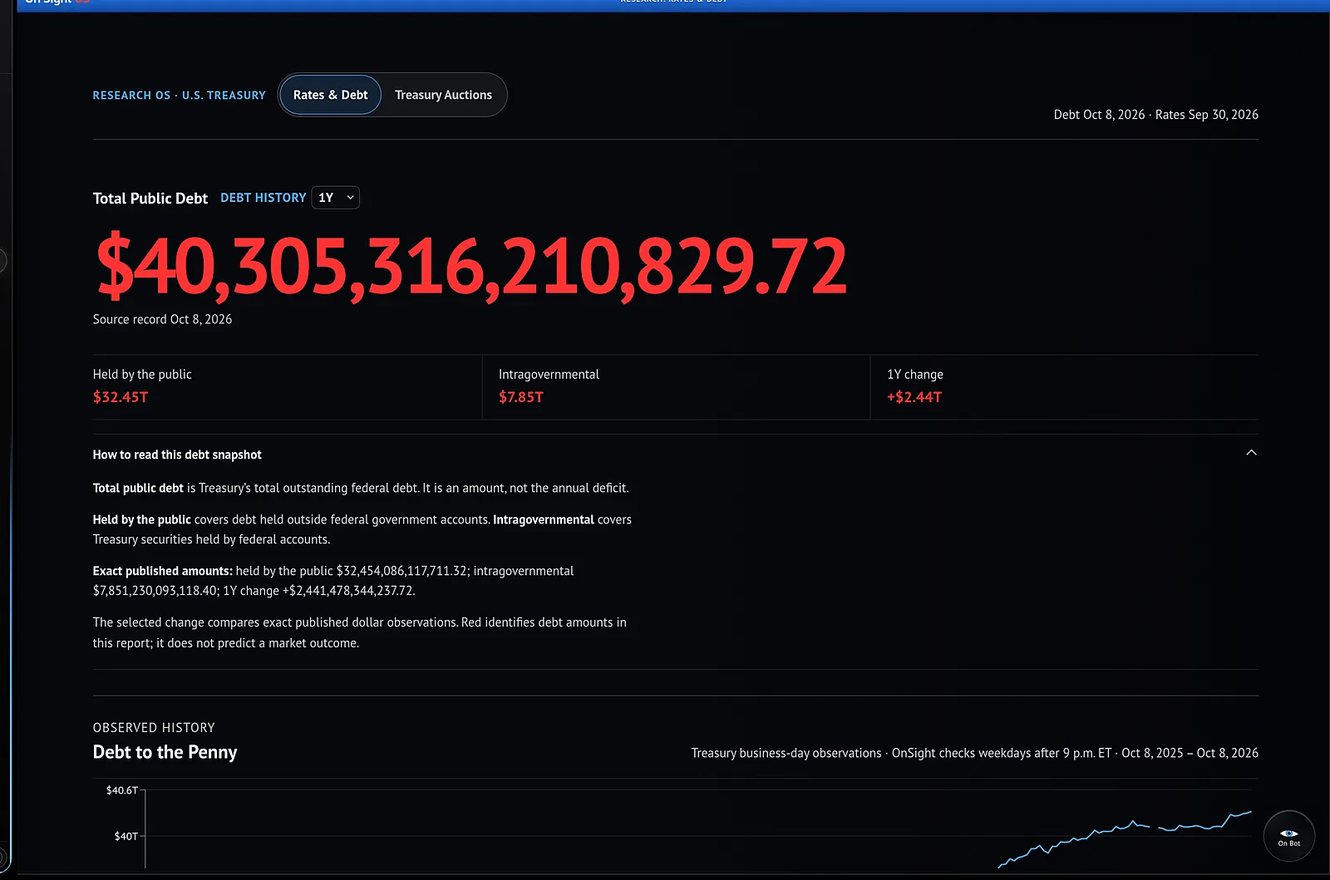Click the RESEARCH OS · U.S. TREASURY breadcrumb

coord(179,96)
